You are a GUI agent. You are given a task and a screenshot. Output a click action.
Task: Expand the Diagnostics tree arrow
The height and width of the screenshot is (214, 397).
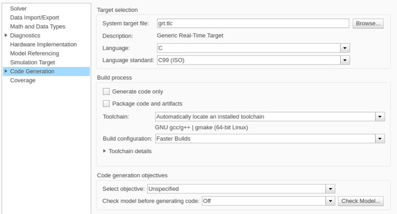point(6,35)
